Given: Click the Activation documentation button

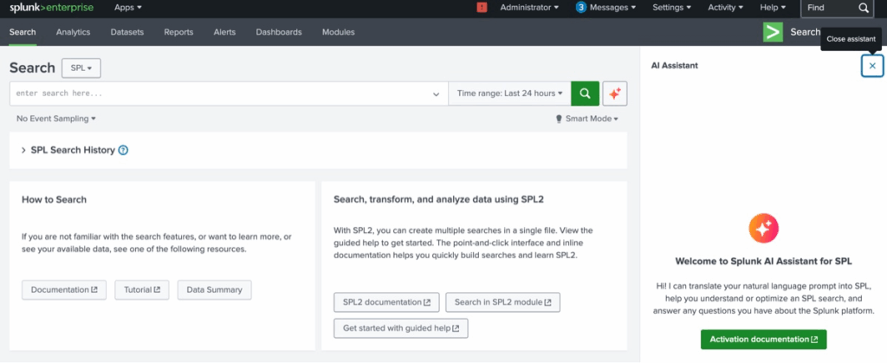Looking at the screenshot, I should (762, 340).
